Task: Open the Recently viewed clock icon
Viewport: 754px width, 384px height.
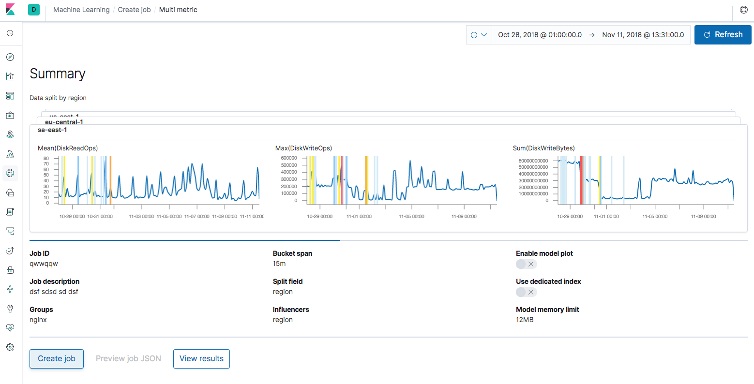Action: (x=10, y=33)
